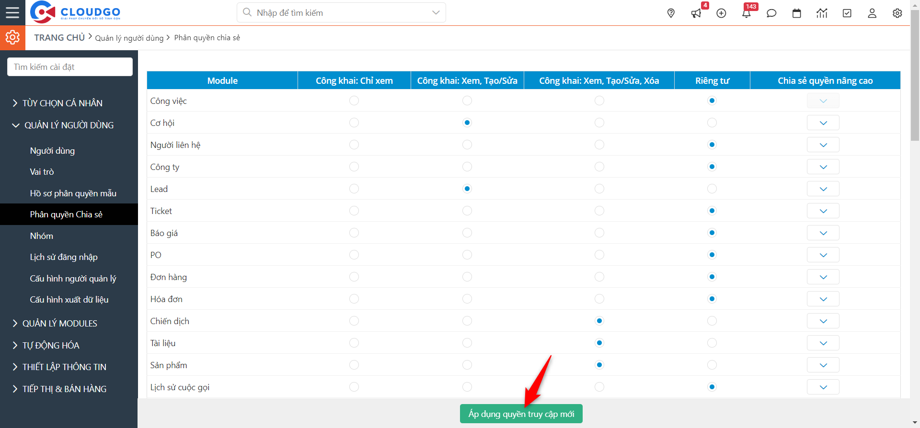
Task: Open the calendar icon
Action: pyautogui.click(x=797, y=13)
